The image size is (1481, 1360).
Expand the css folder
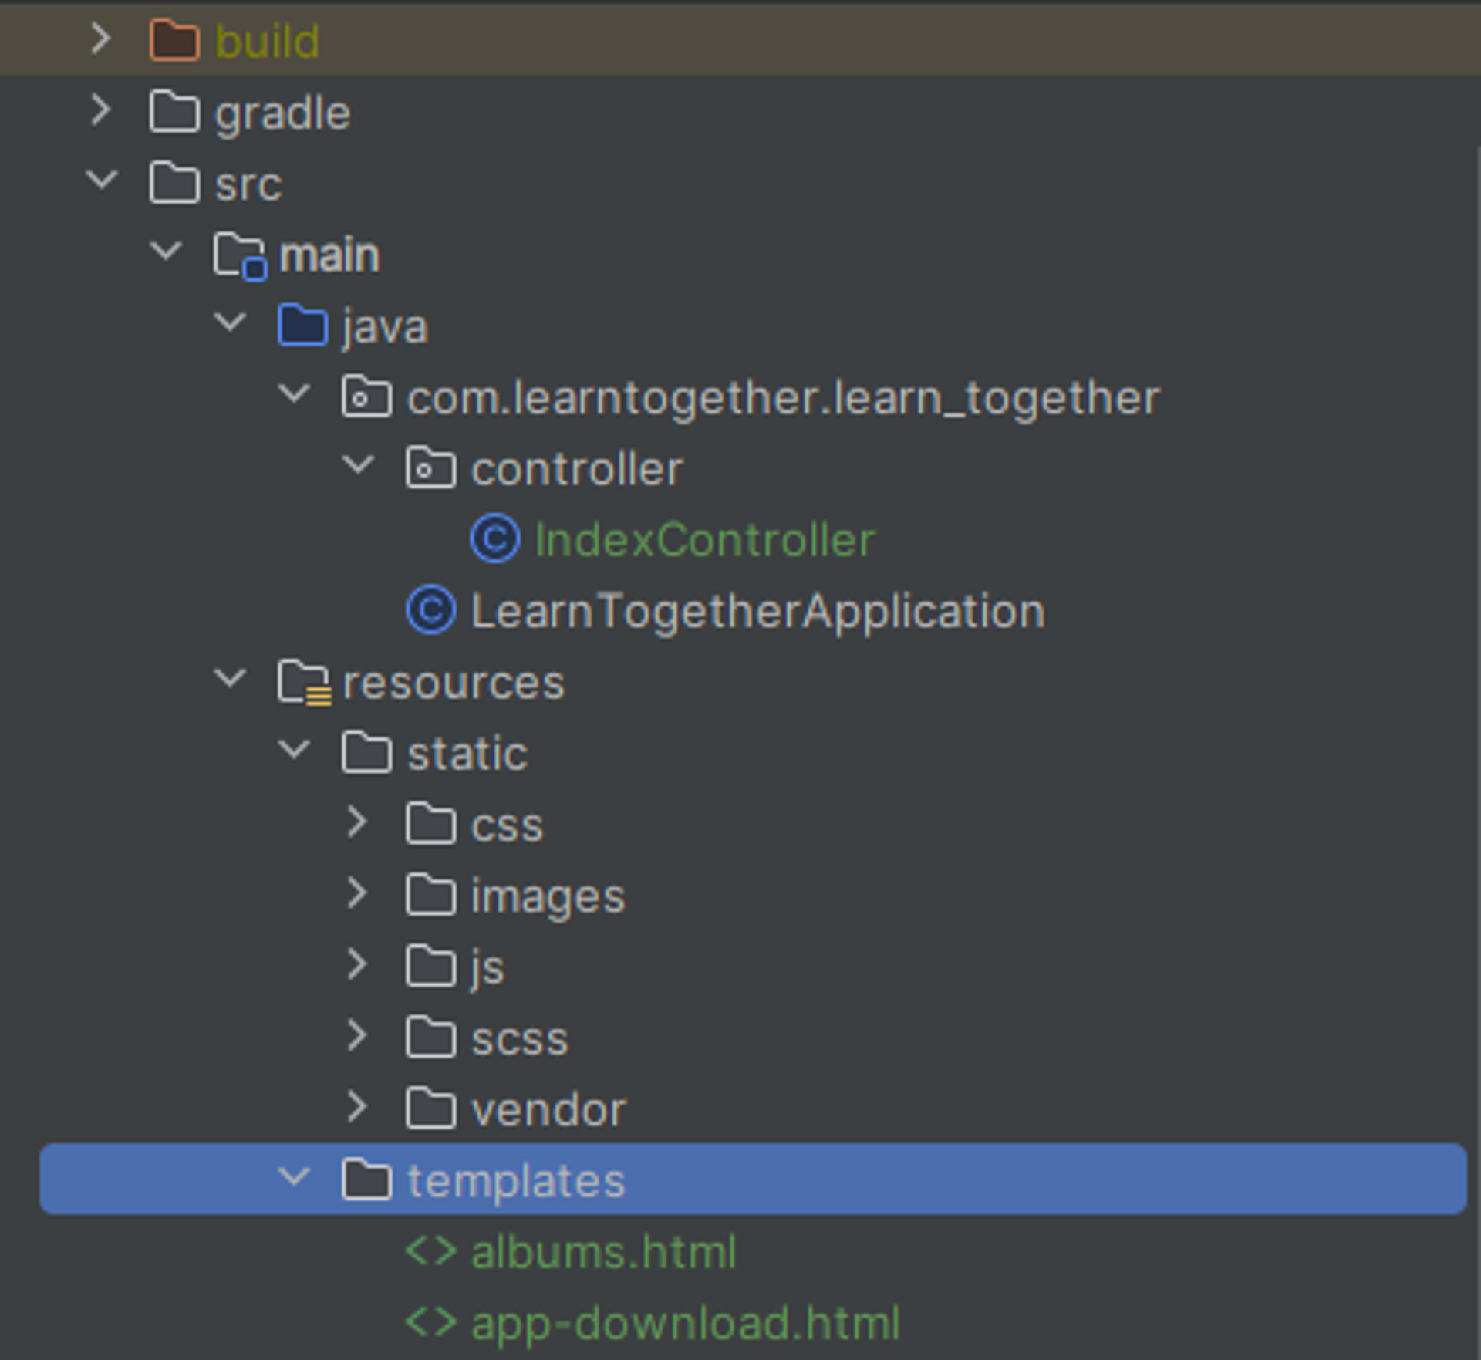357,822
